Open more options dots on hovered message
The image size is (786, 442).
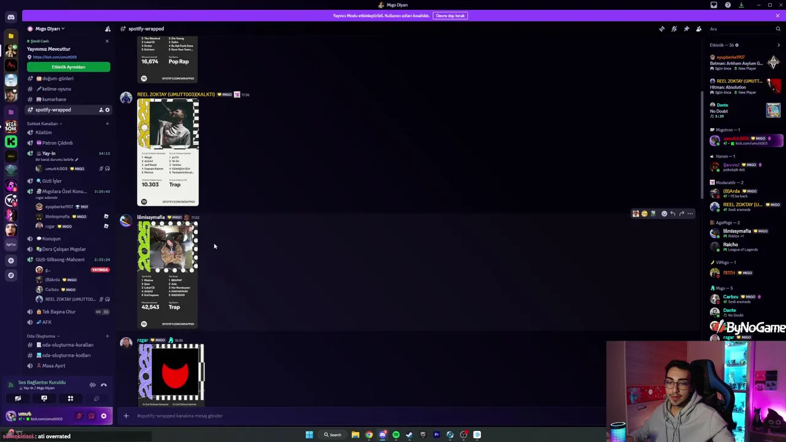[690, 214]
